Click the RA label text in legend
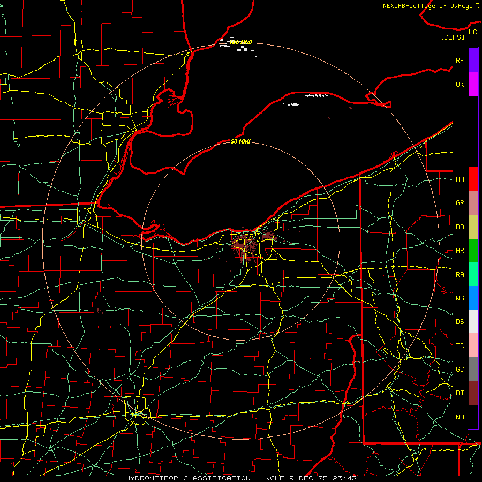This screenshot has width=482, height=482. point(460,275)
